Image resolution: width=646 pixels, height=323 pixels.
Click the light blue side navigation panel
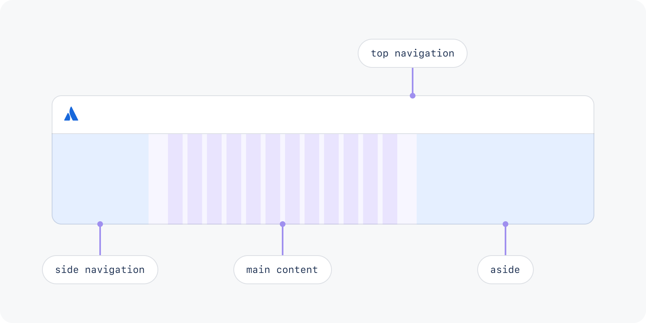coord(101,179)
